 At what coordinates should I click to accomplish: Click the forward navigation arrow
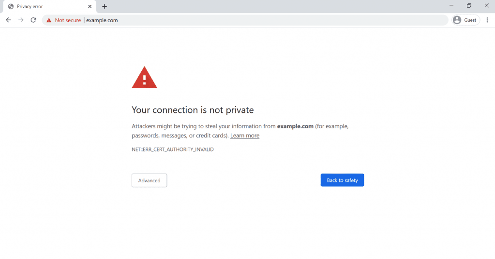click(21, 20)
